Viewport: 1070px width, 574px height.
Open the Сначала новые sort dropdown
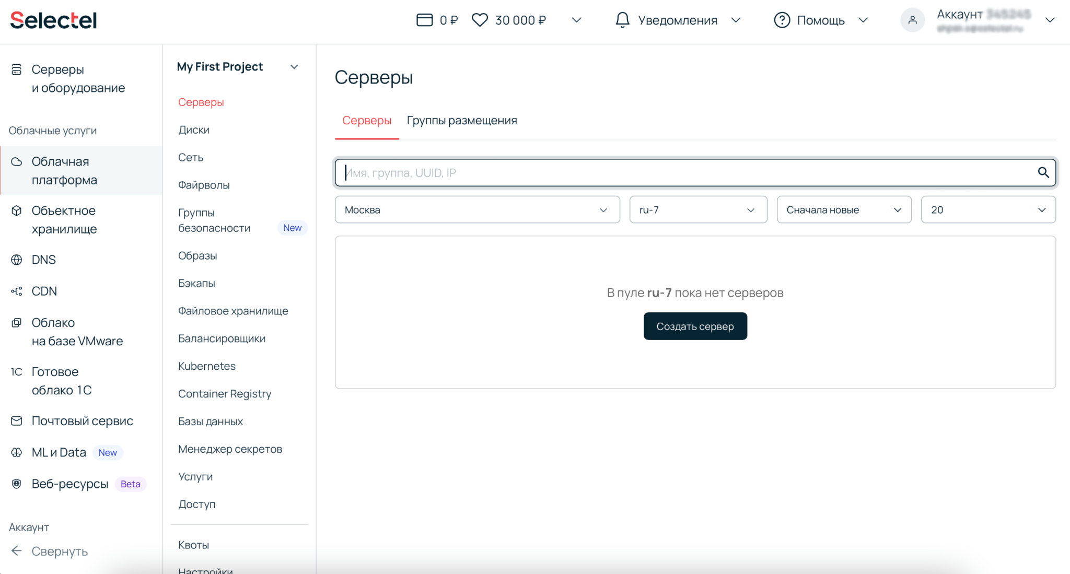(844, 210)
